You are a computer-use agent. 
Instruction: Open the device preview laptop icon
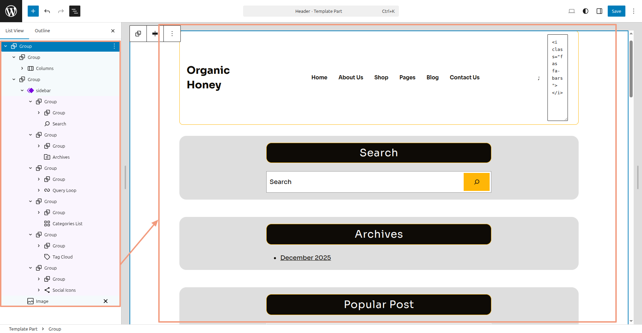(x=572, y=11)
